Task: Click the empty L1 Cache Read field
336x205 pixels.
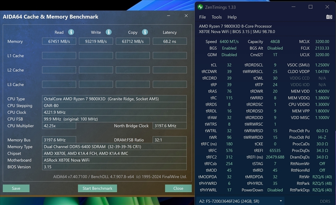Action: click(59, 56)
